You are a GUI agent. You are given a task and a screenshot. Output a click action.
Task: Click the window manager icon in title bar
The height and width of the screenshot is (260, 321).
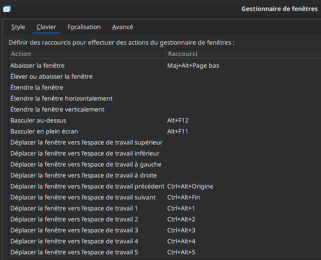pos(7,9)
